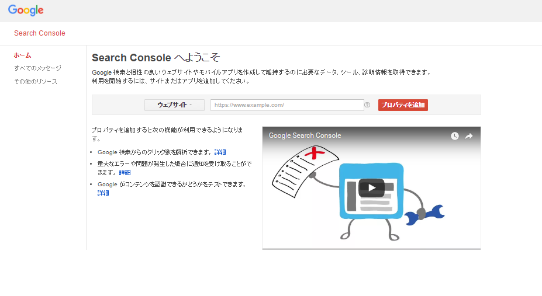Click the red プロパティを追加 button

pos(403,105)
